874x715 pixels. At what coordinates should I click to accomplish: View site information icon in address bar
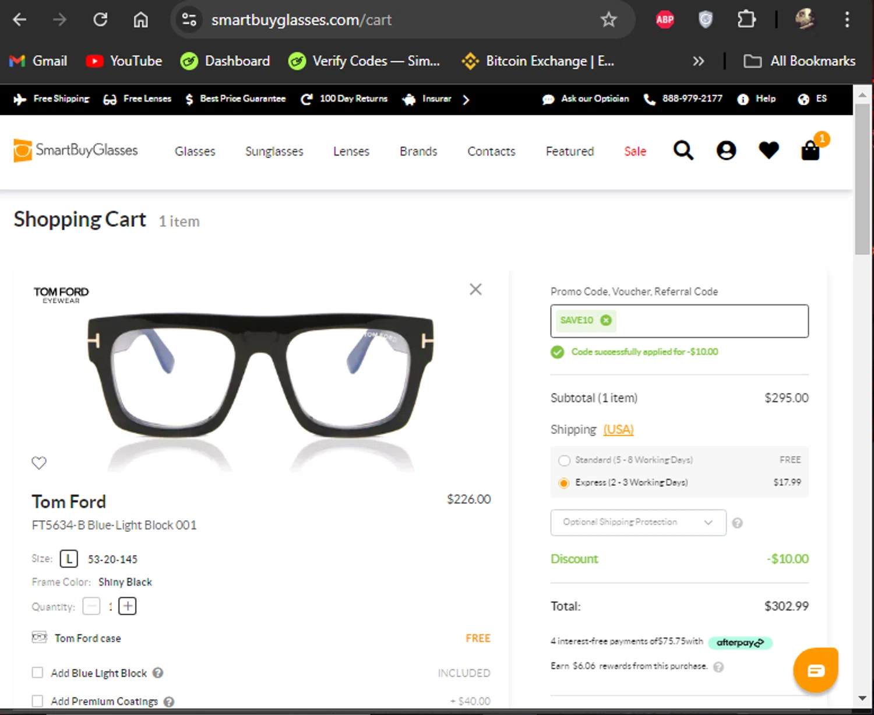[189, 20]
